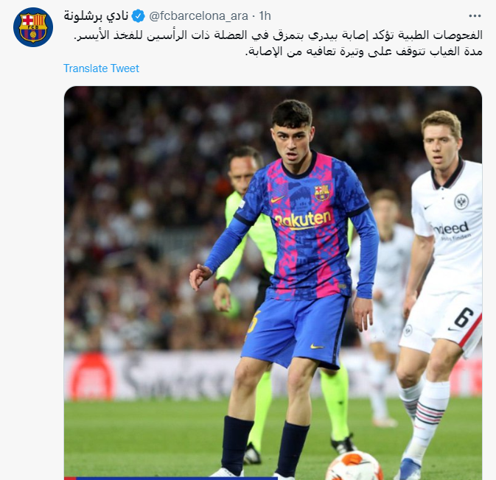Screen dimensions: 496x480
Task: Open the @fcbarcelona_ara handle link
Action: (198, 15)
